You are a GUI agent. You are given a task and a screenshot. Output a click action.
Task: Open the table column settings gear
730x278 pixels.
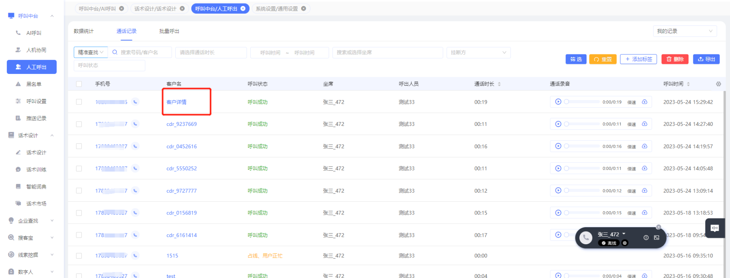(718, 84)
